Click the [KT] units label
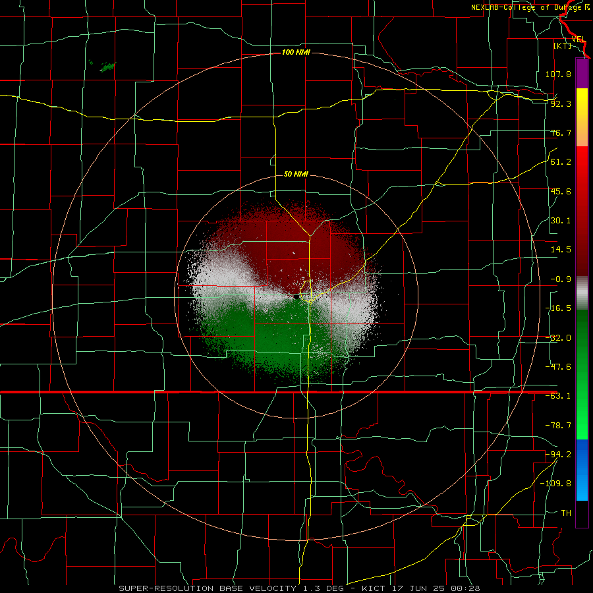The height and width of the screenshot is (593, 593). [563, 45]
